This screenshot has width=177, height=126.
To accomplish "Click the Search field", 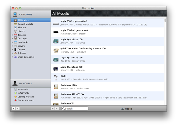I will pos(75,109).
